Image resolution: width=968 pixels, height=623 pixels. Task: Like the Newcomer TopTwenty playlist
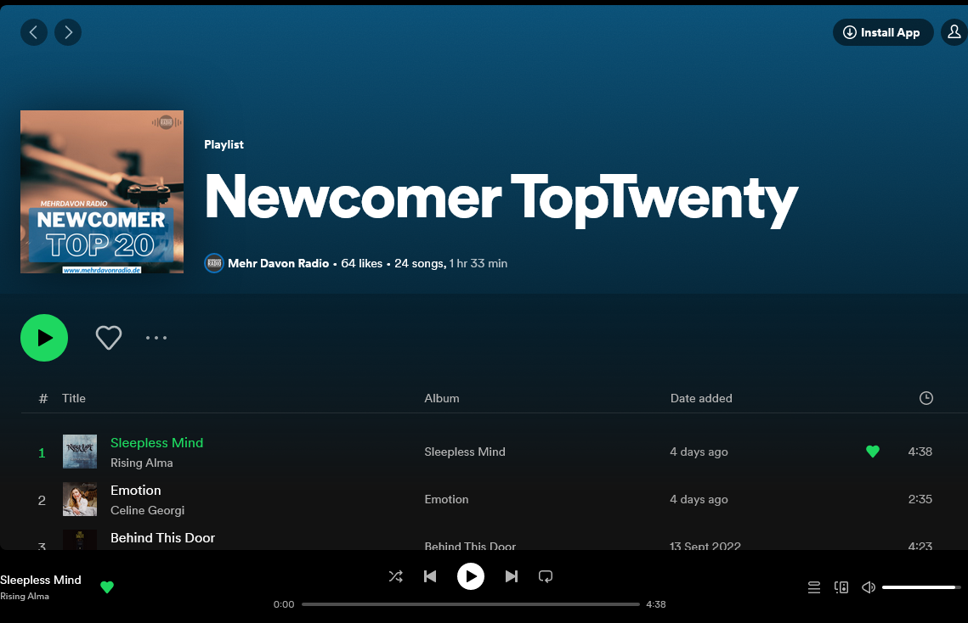tap(109, 338)
